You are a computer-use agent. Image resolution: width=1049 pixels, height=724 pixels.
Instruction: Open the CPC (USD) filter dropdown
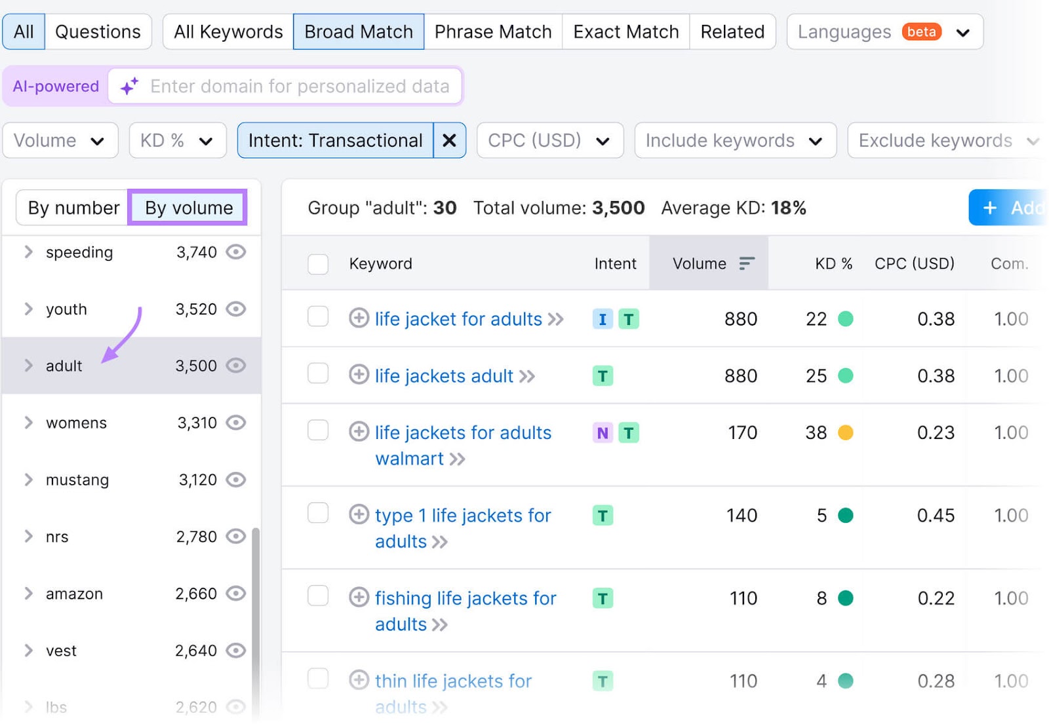pos(549,140)
